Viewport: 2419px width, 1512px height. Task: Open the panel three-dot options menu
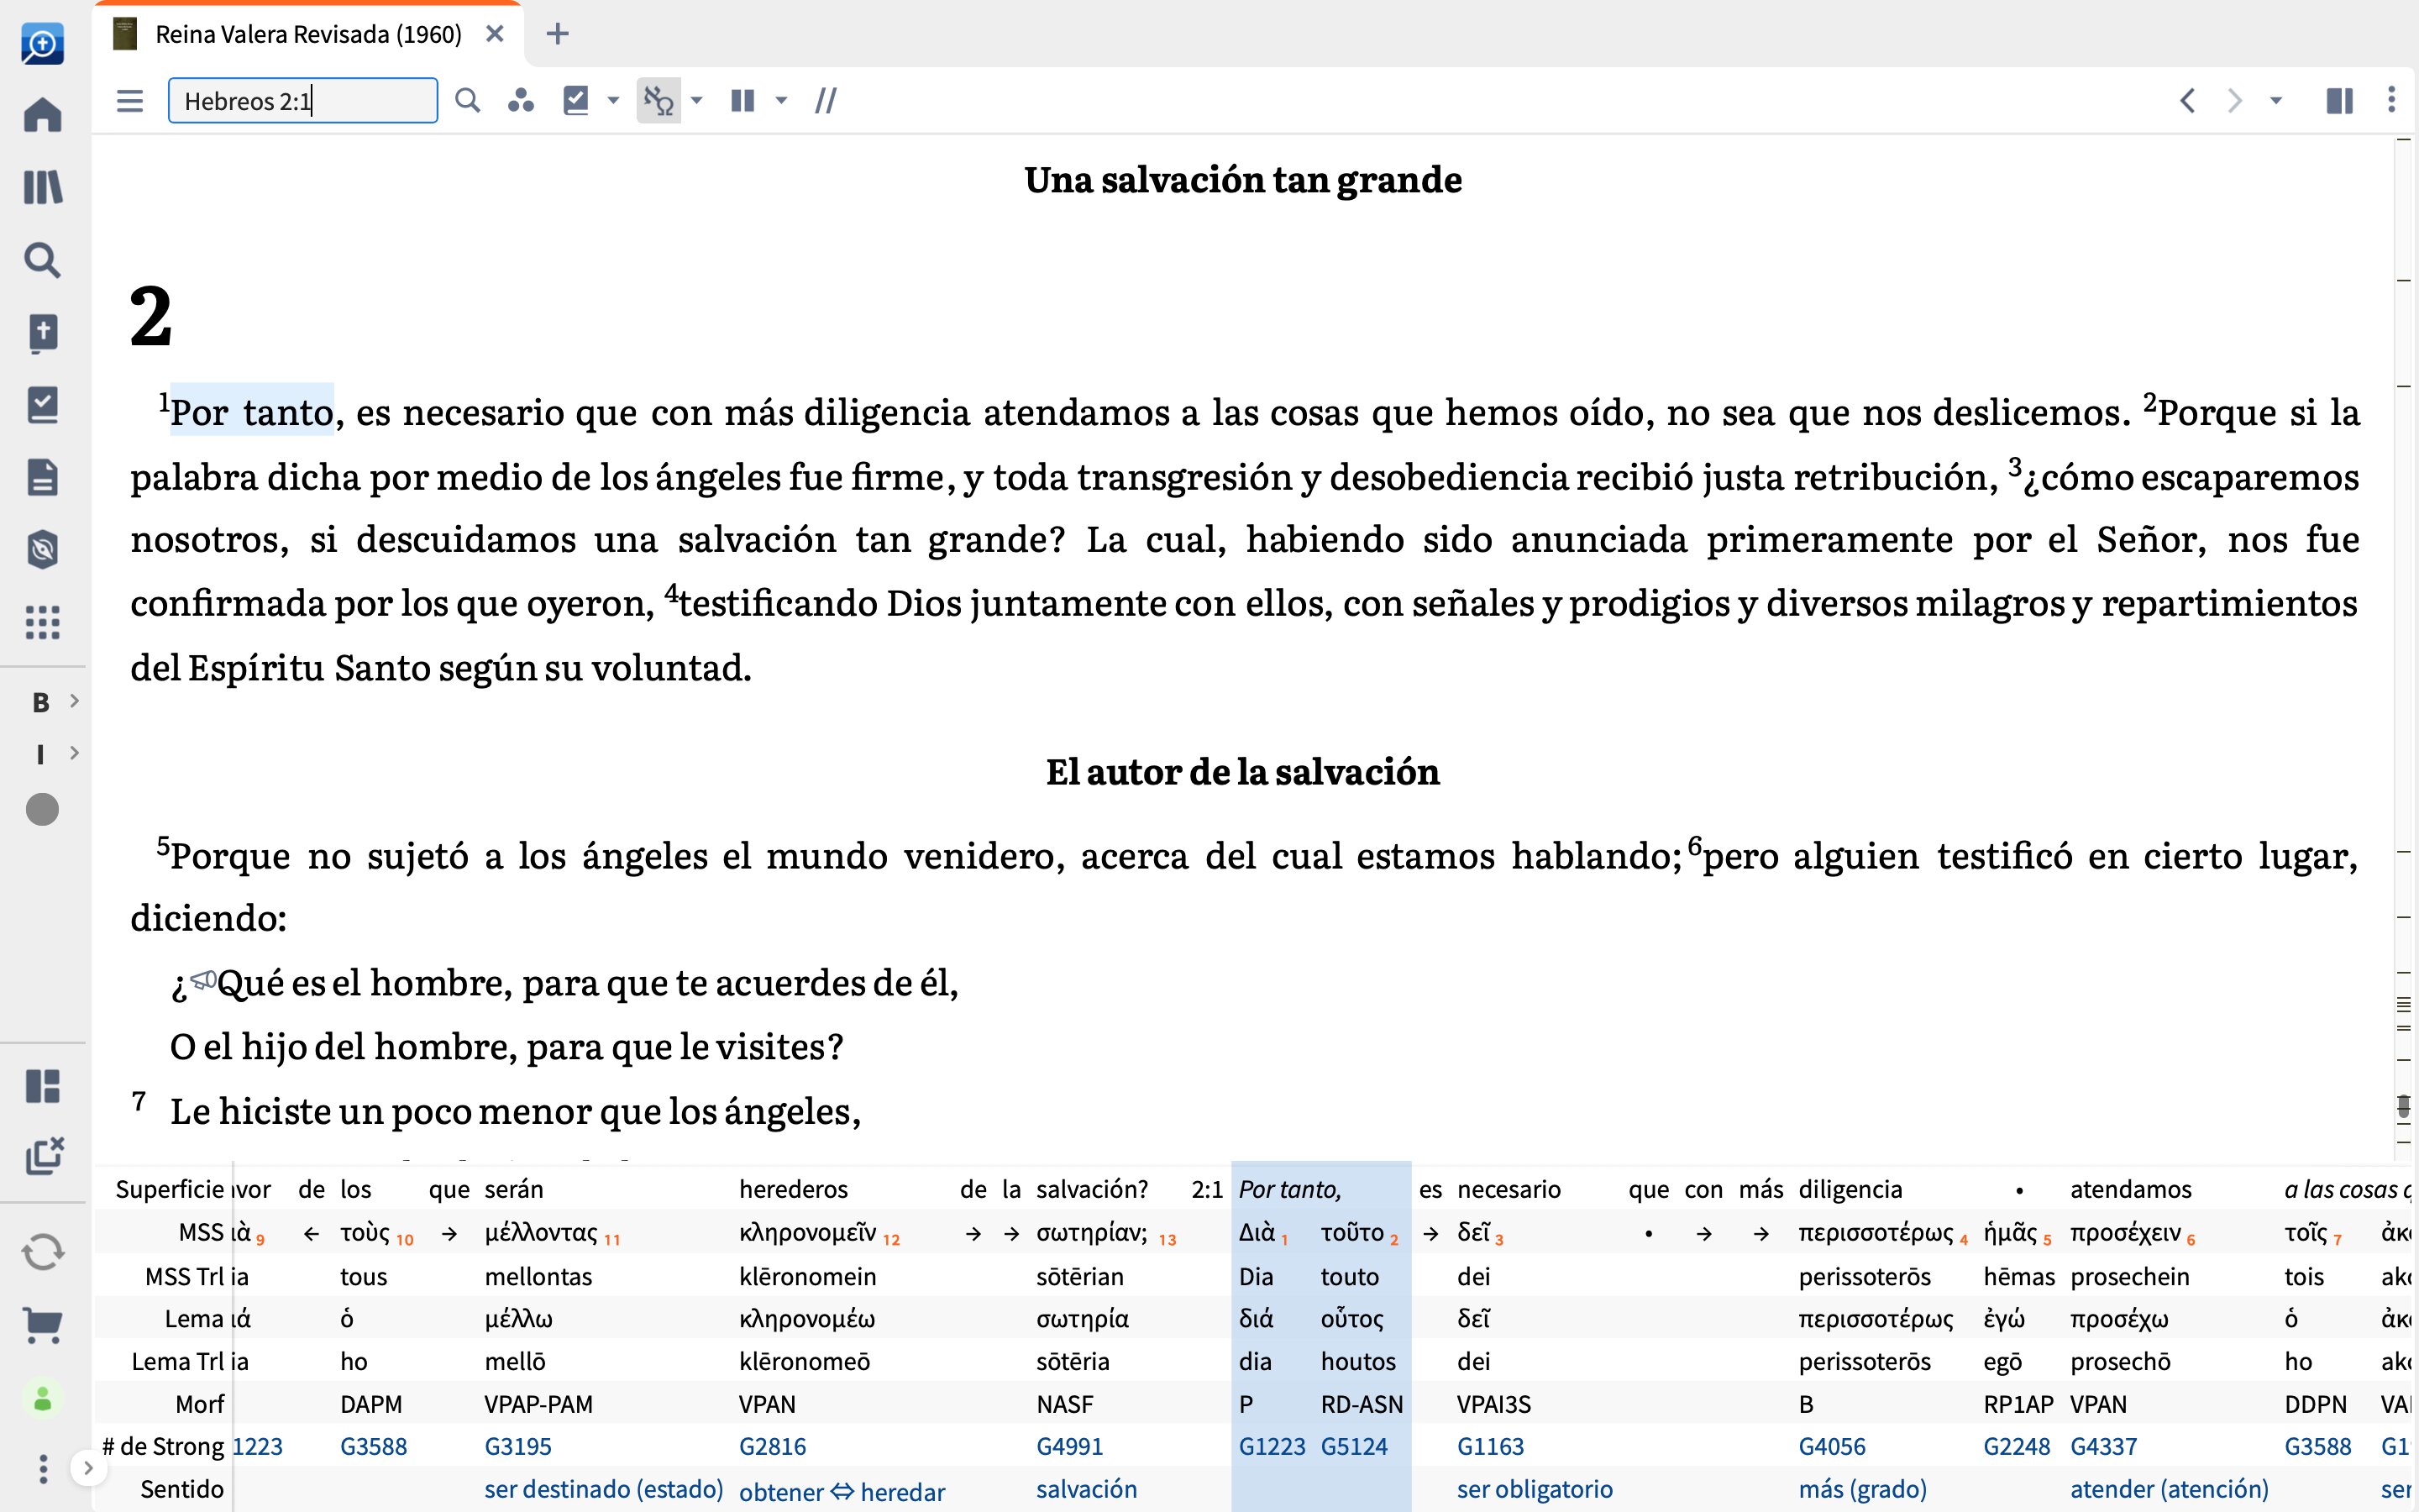(2392, 100)
